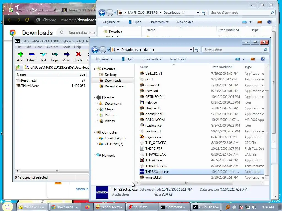
Task: Select CD Drive (E:) in the tree
Action: (114, 144)
